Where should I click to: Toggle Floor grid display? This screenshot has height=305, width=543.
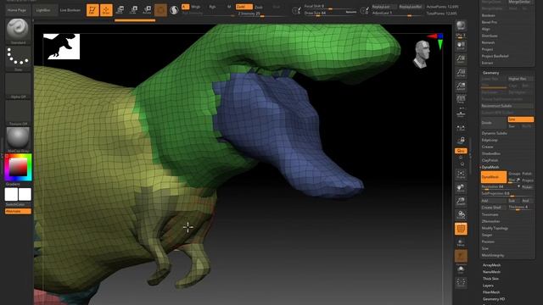pyautogui.click(x=461, y=113)
